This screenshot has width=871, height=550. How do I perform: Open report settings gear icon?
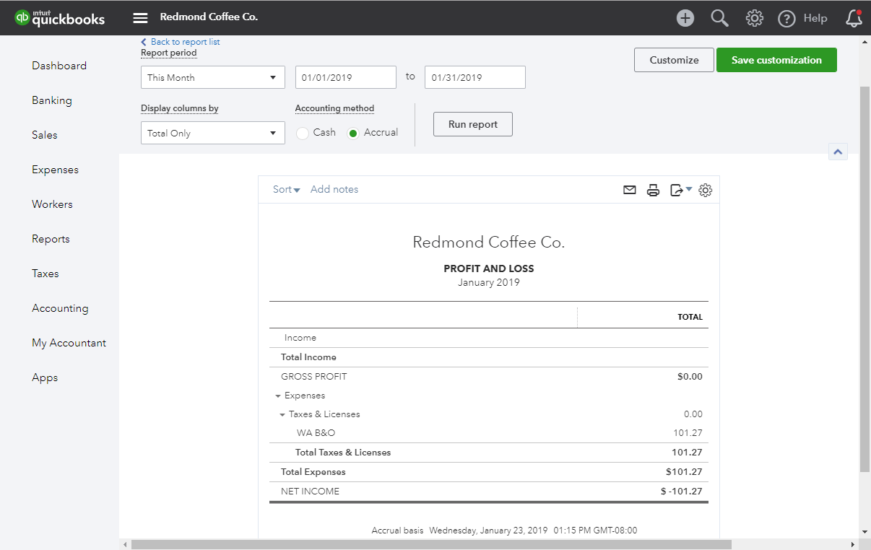coord(706,190)
